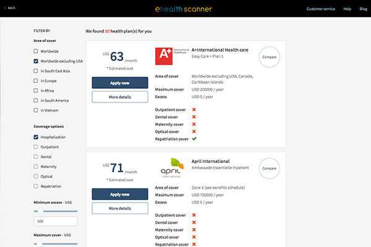Click the US$ 63 per month price

click(x=120, y=57)
